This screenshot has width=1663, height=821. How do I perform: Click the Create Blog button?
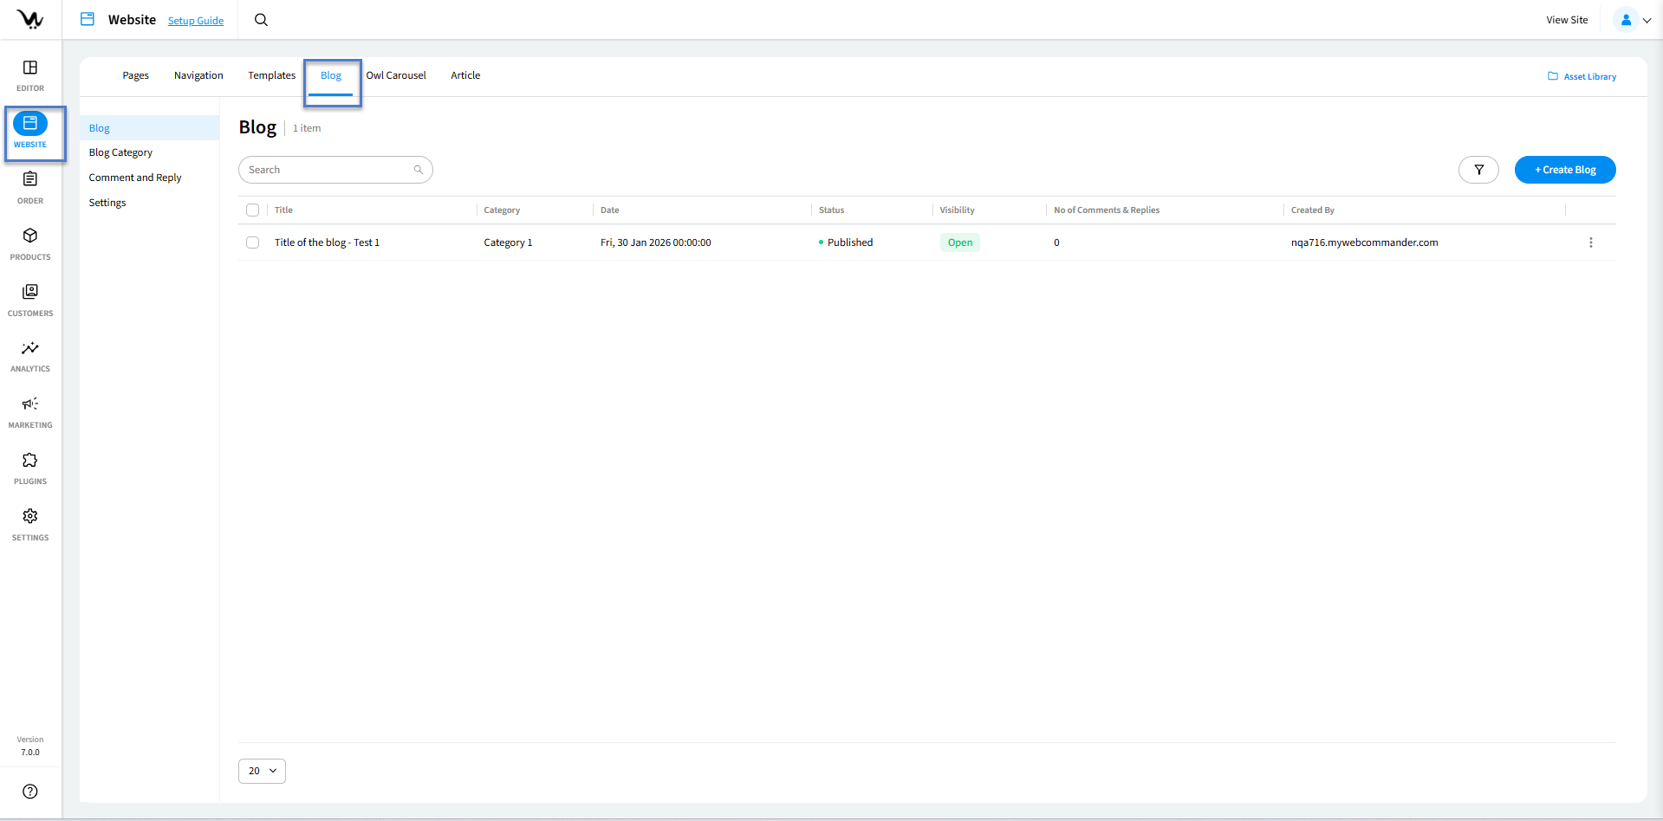(1564, 170)
